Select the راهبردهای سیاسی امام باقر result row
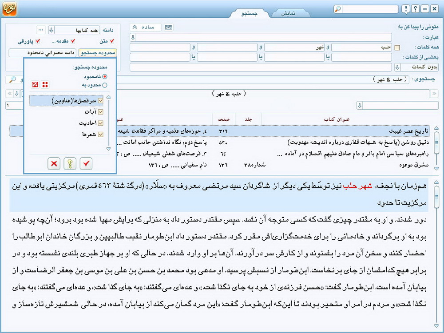The width and height of the screenshot is (444, 333). [273, 154]
